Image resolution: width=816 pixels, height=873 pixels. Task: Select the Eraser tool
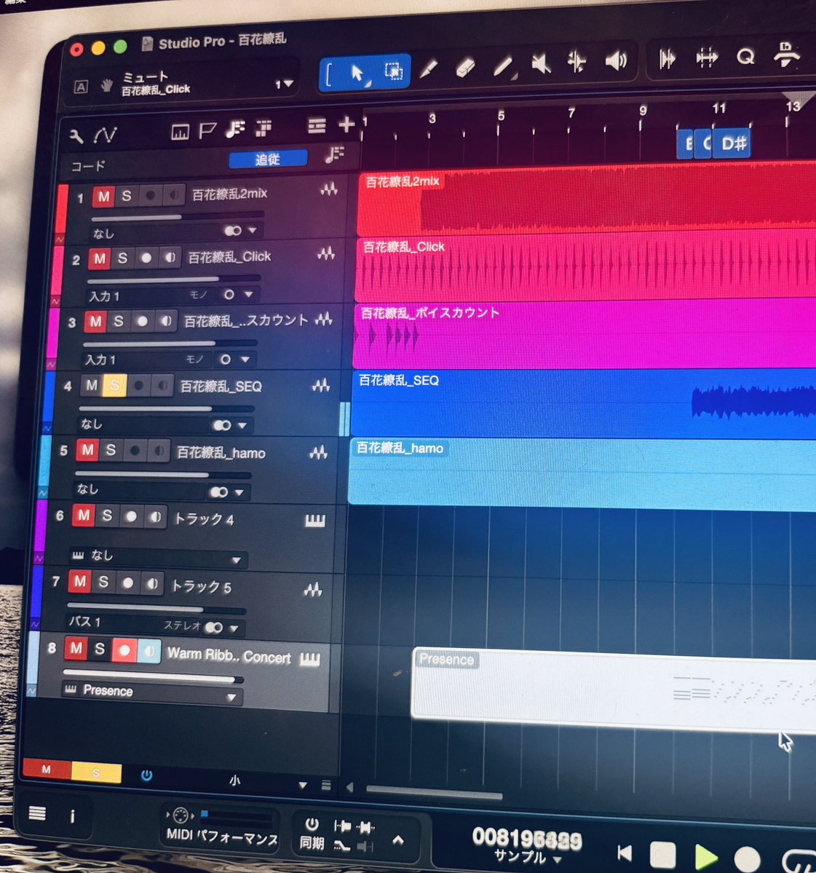[464, 68]
